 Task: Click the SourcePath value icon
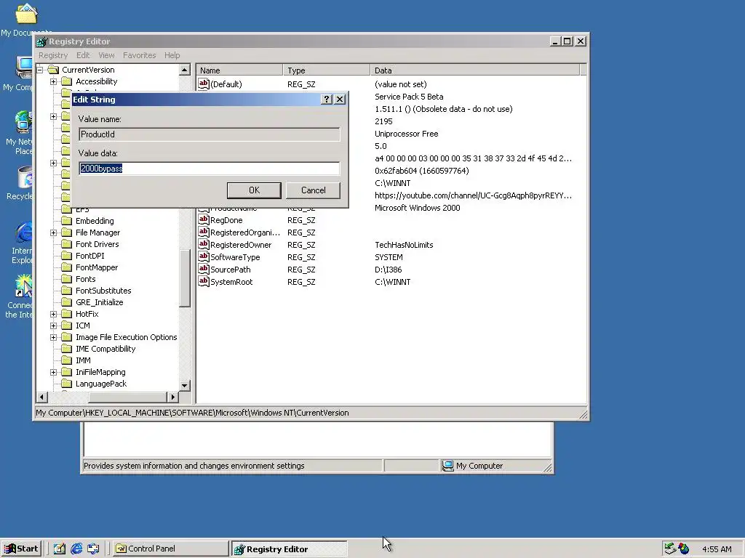pos(204,269)
